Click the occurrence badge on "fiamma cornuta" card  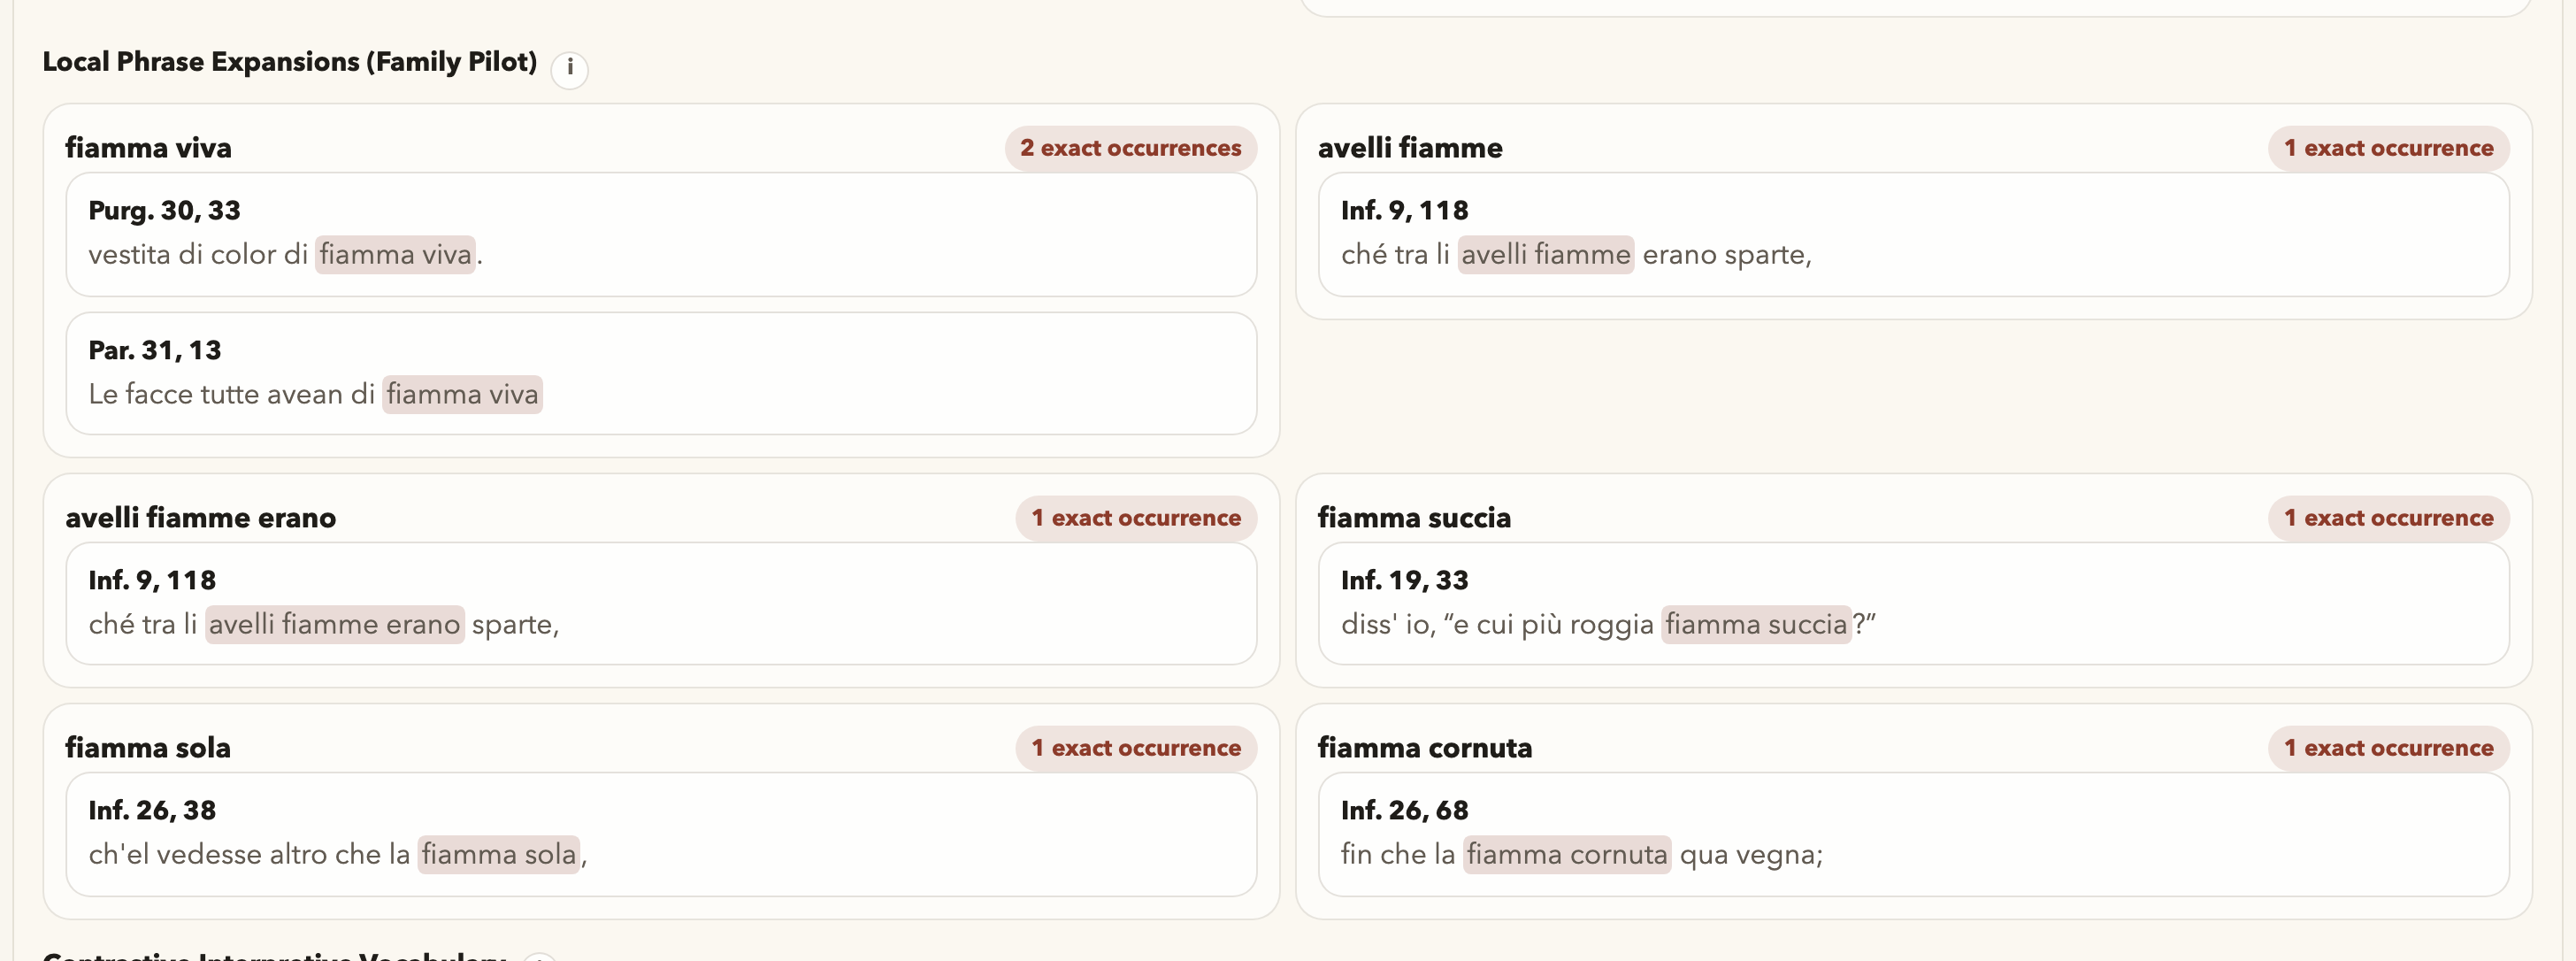pos(2388,748)
